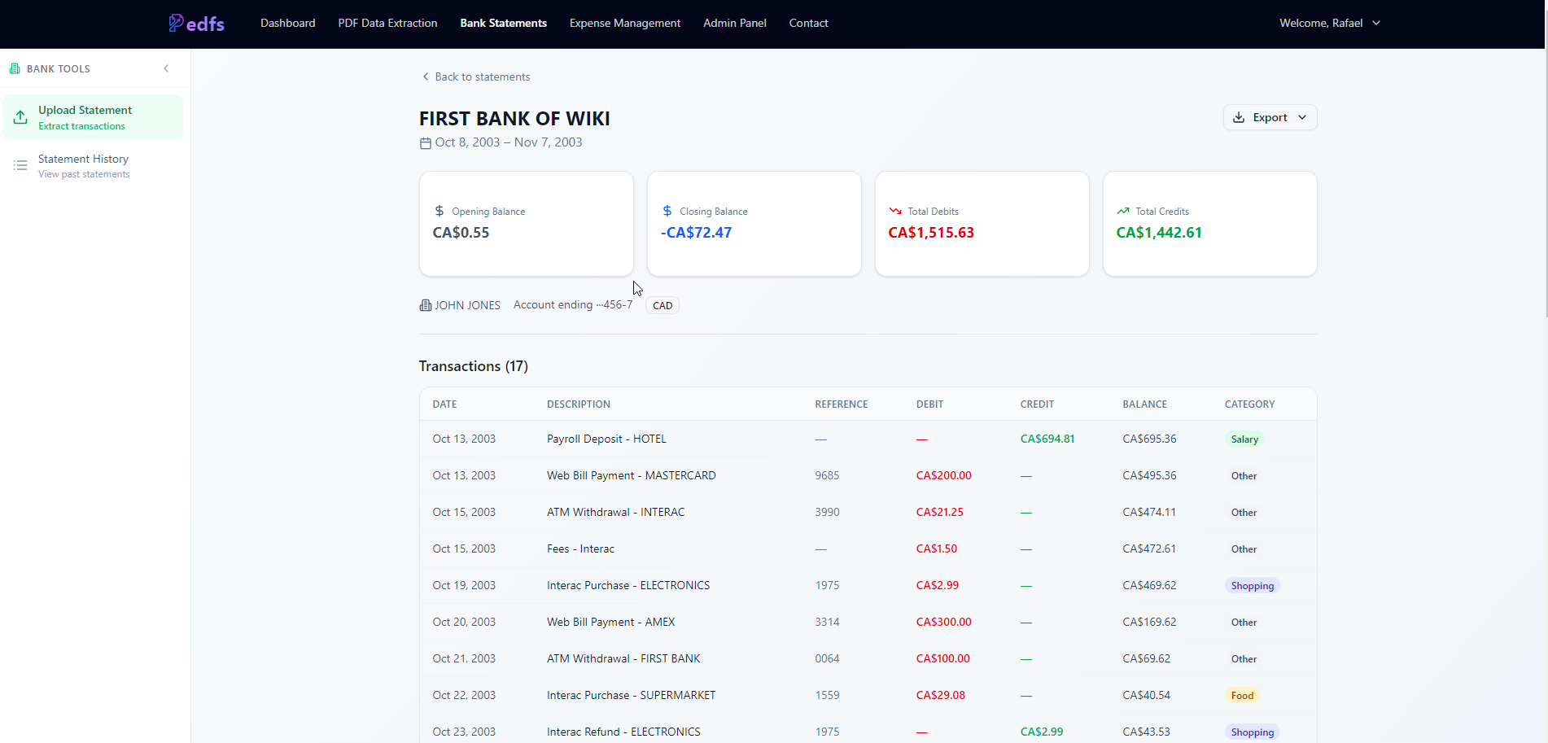Click the Total Credits amount CA$1,442.61
Screen dimensions: 1548x743
(x=1159, y=233)
